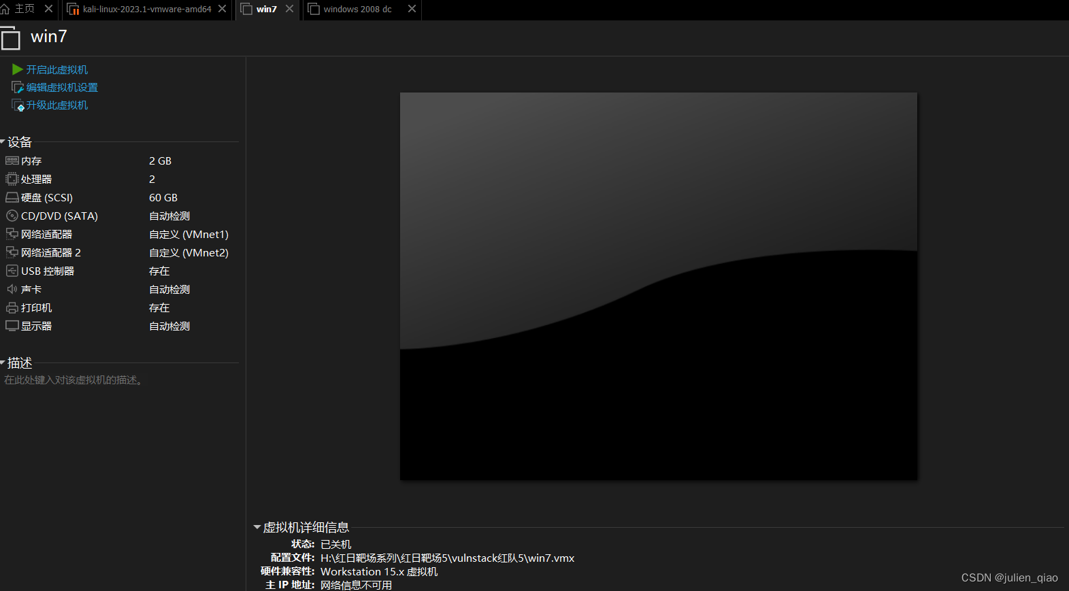This screenshot has height=591, width=1069.
Task: Select the 处理器 device row label
Action: (x=37, y=179)
